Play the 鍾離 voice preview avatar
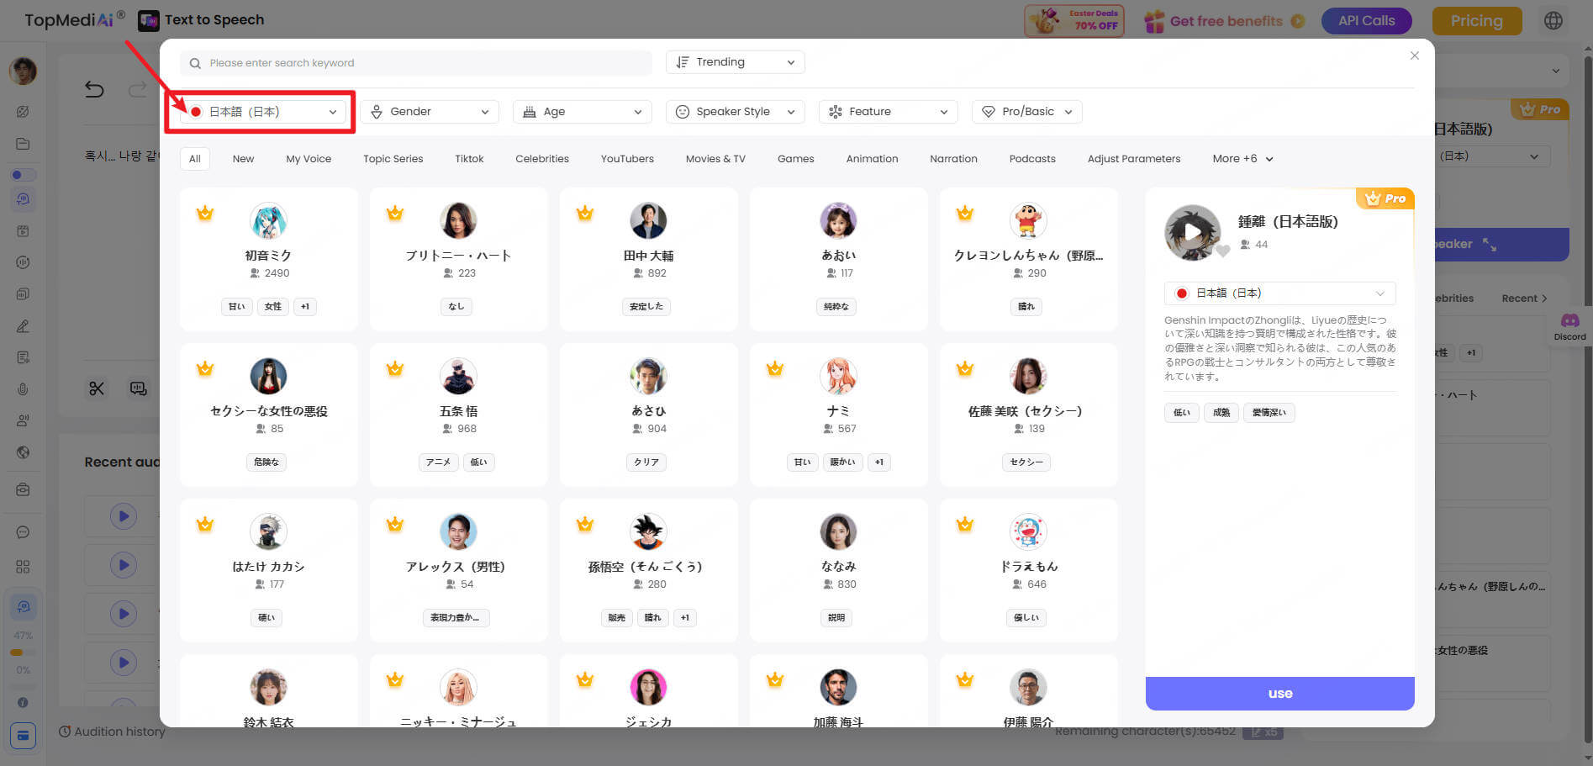Viewport: 1593px width, 766px height. coord(1192,232)
